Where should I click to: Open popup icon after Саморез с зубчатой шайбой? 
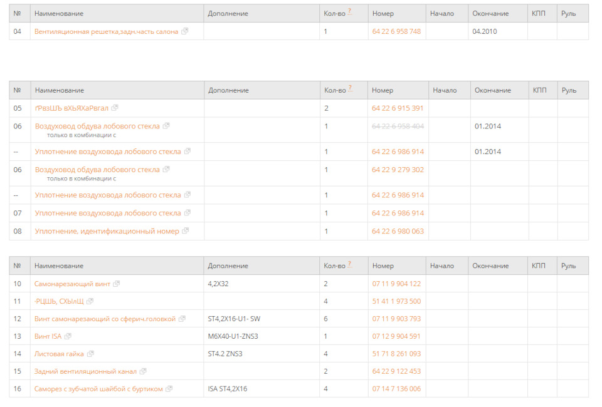tap(169, 389)
